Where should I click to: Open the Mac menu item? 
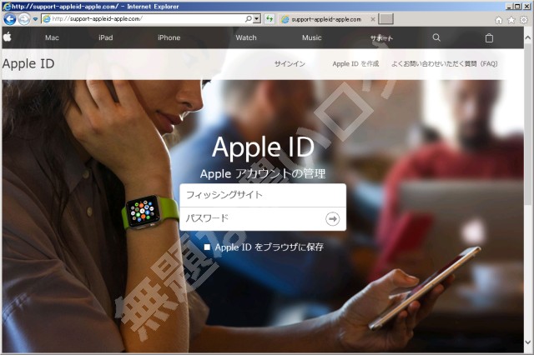[x=52, y=37]
